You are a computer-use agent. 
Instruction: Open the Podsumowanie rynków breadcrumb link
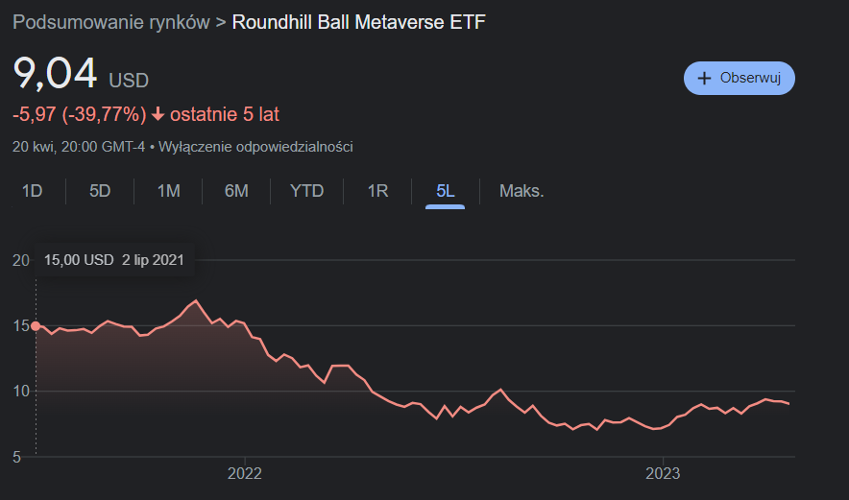111,22
